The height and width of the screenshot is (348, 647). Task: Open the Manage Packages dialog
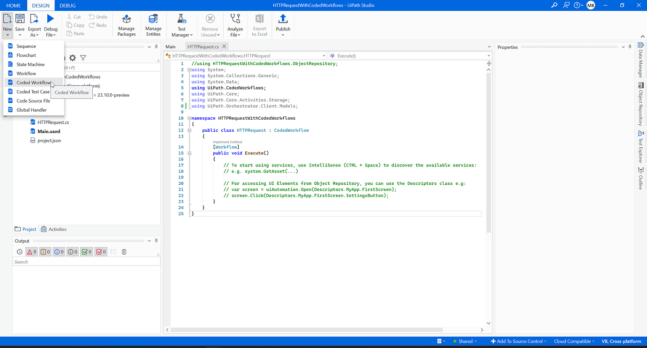tap(126, 24)
